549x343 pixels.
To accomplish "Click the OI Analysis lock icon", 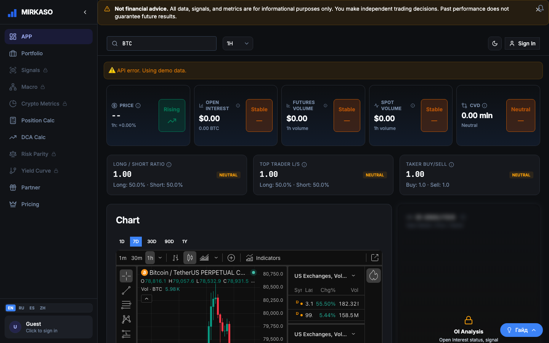I will [x=469, y=320].
